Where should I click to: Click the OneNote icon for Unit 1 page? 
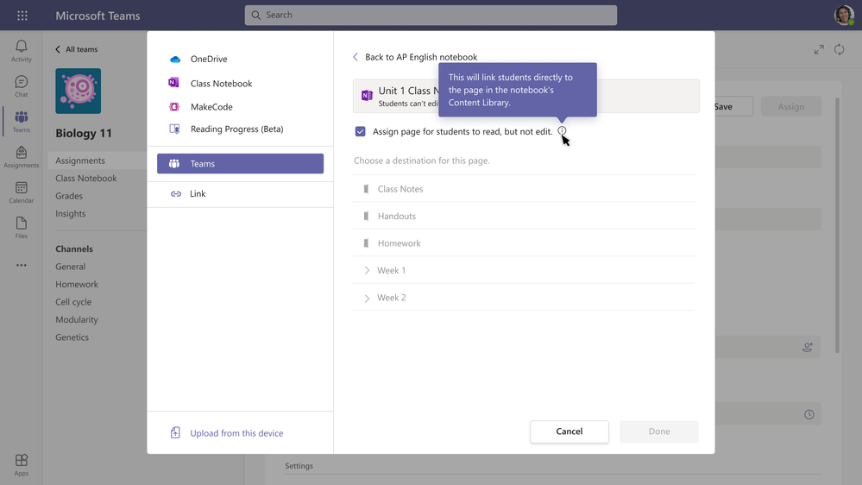[x=367, y=96]
